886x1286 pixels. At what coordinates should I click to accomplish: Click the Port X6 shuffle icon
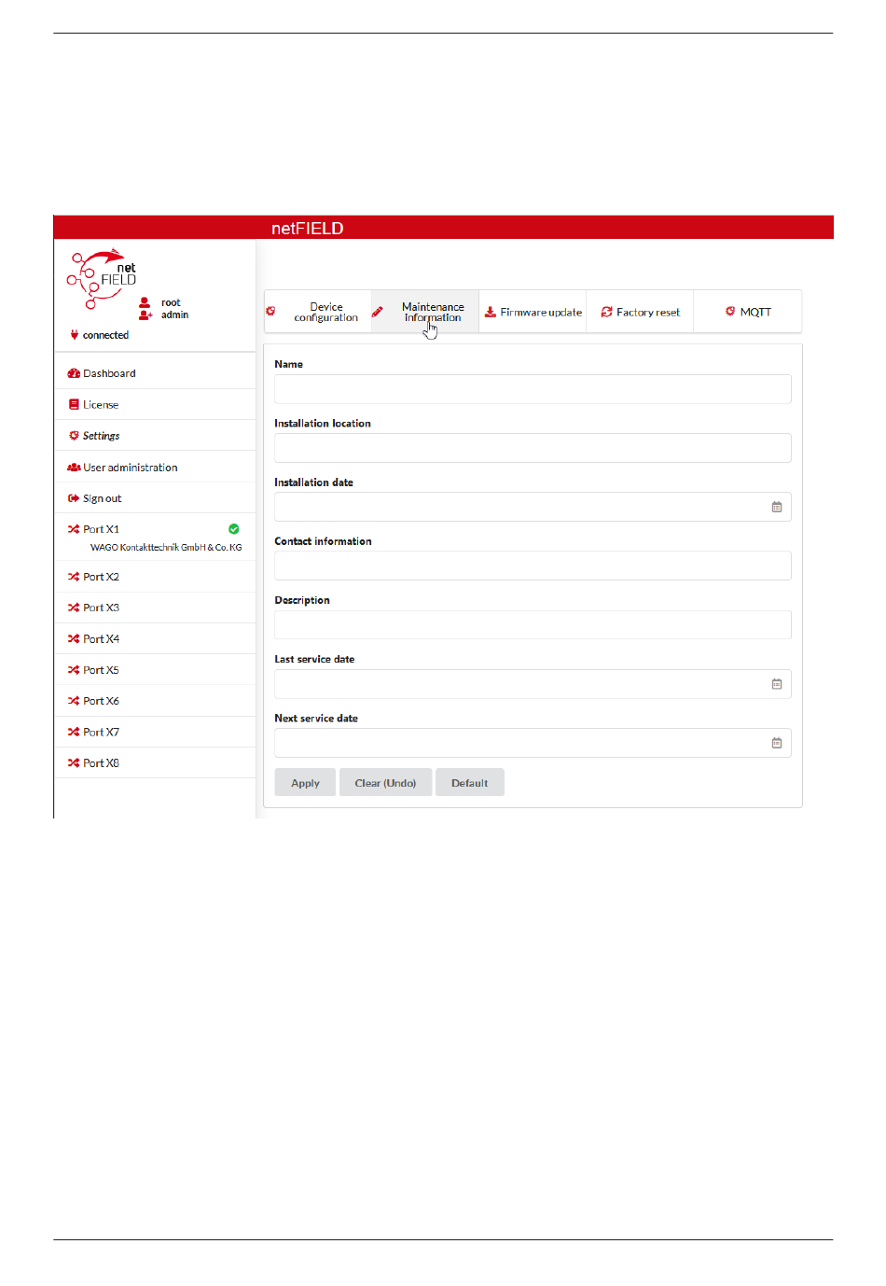[x=74, y=701]
